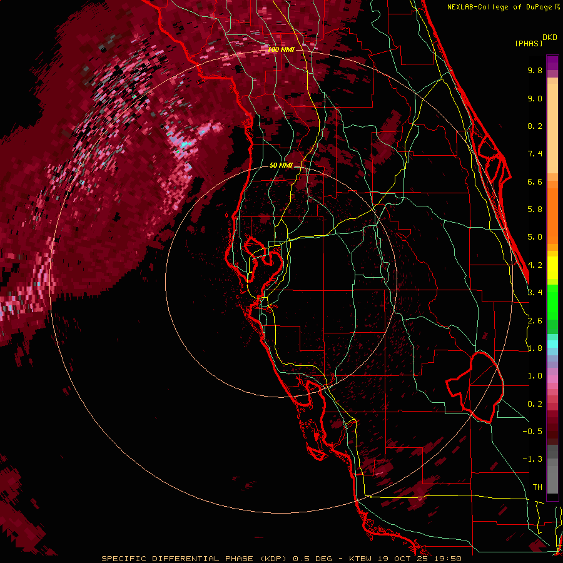Pick the yellow segment of the color bar
Viewport: 563px width, 563px height.
552,268
